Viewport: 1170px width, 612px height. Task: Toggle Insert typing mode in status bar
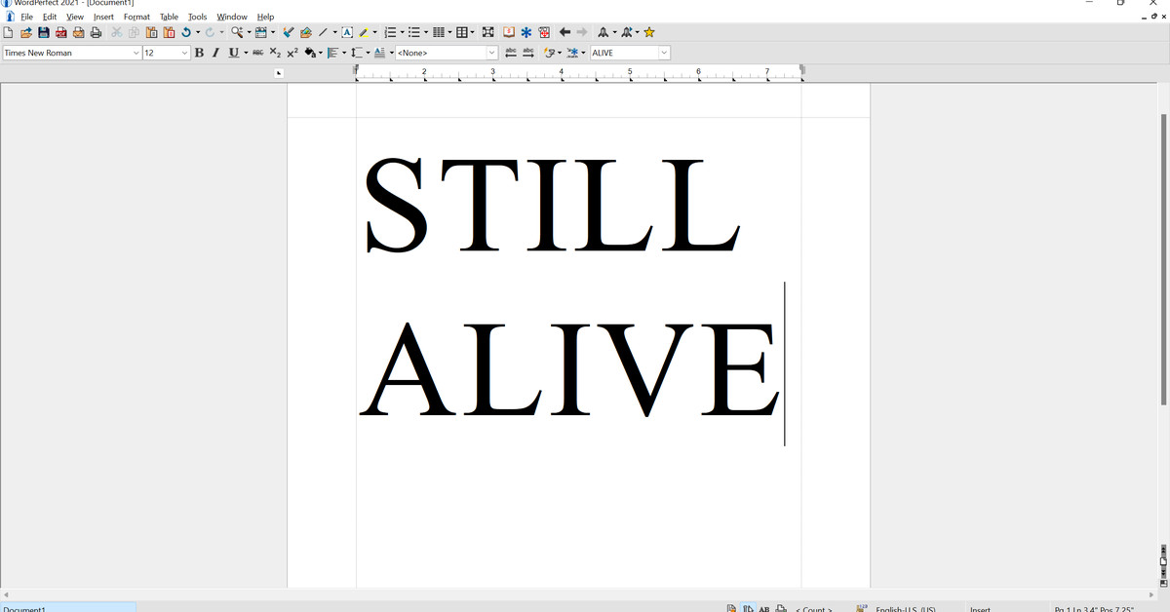[x=980, y=608]
